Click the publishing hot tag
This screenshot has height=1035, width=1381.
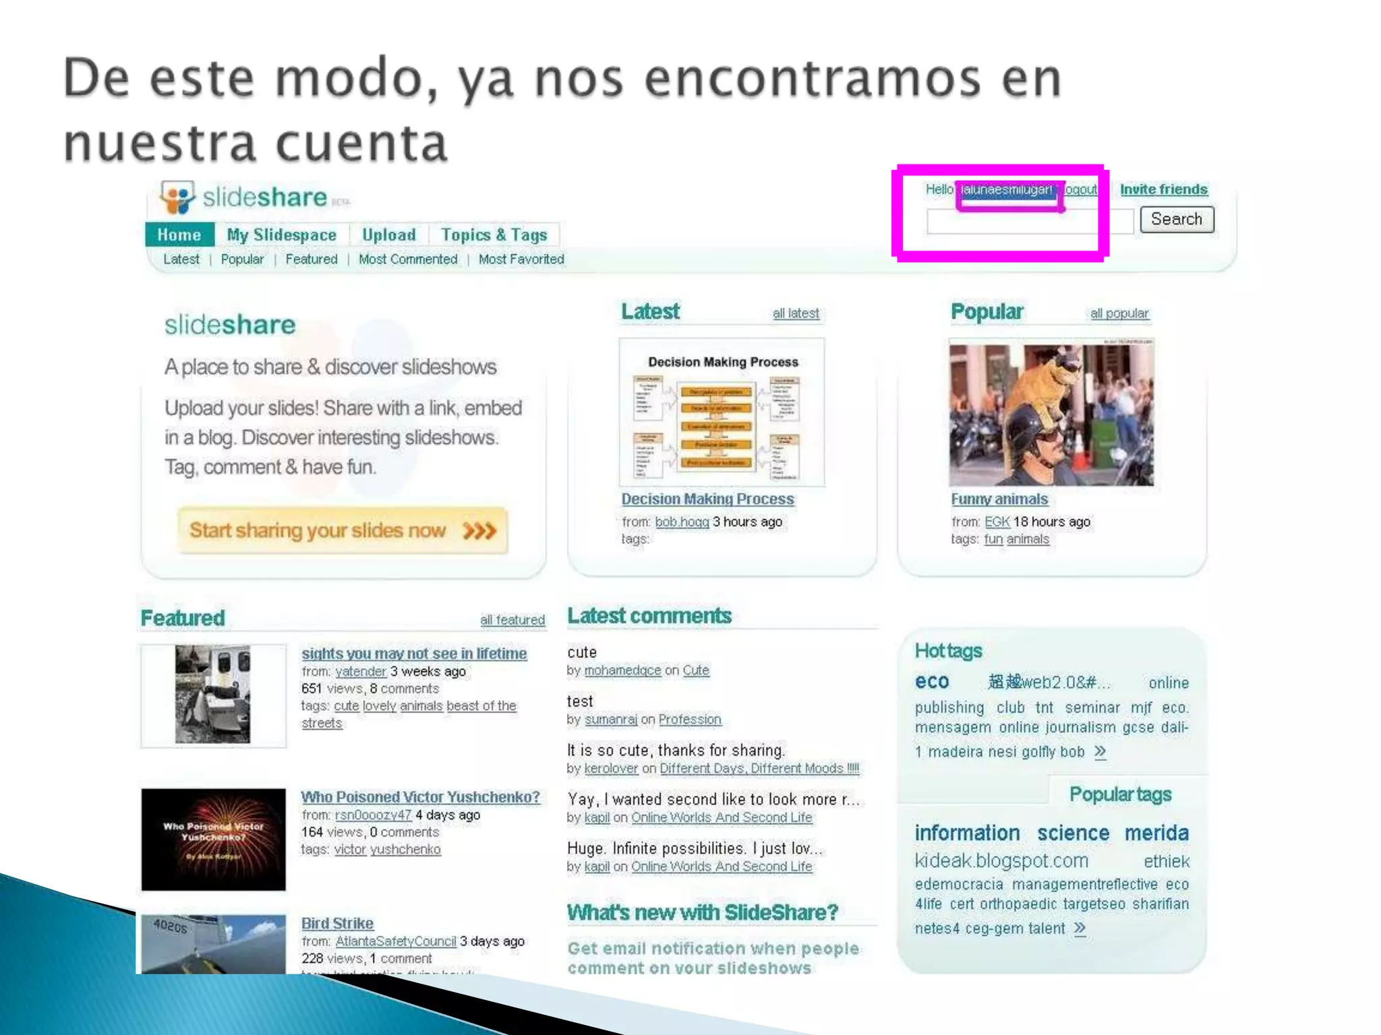[949, 708]
